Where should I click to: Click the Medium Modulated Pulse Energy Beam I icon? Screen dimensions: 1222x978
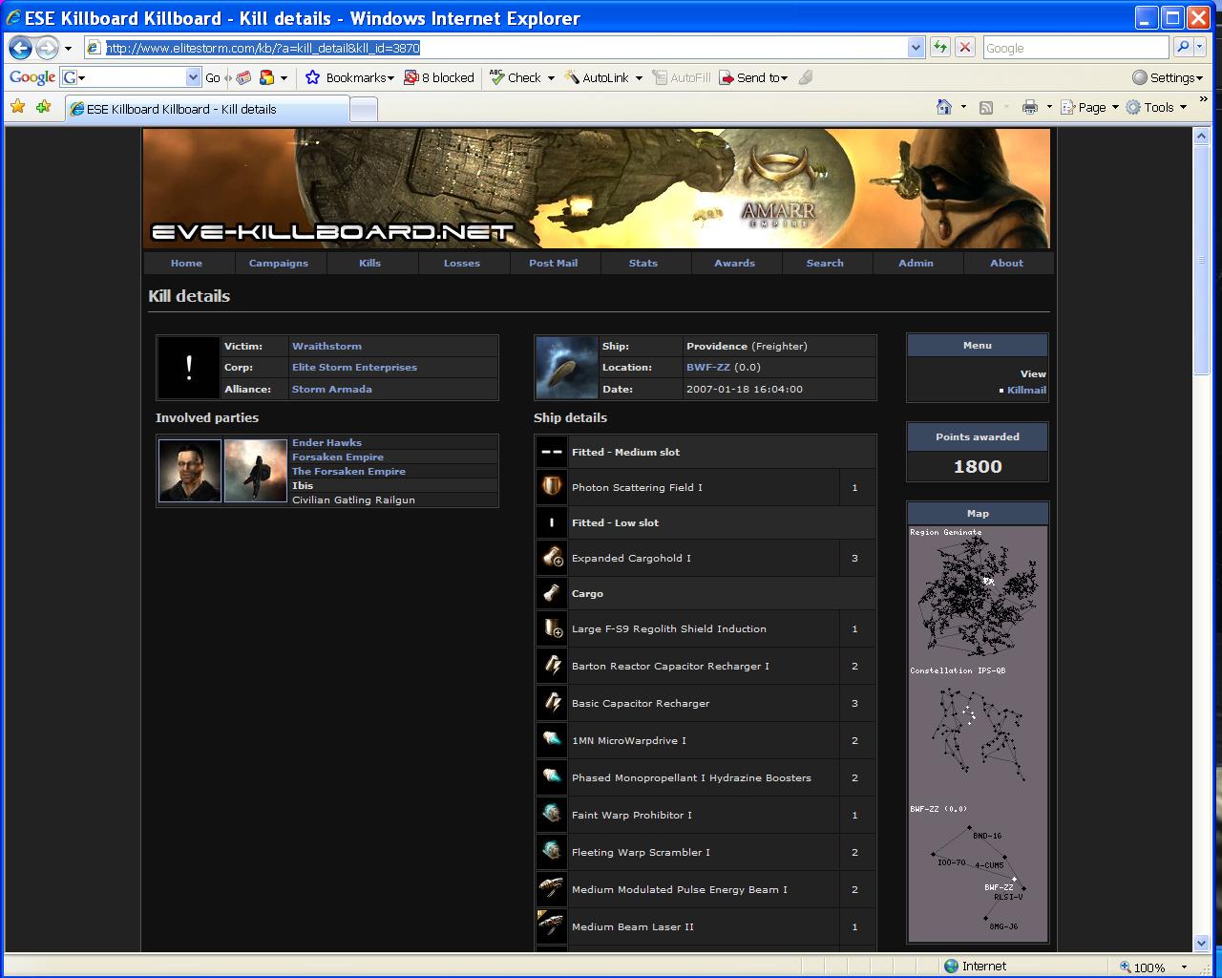click(x=552, y=889)
